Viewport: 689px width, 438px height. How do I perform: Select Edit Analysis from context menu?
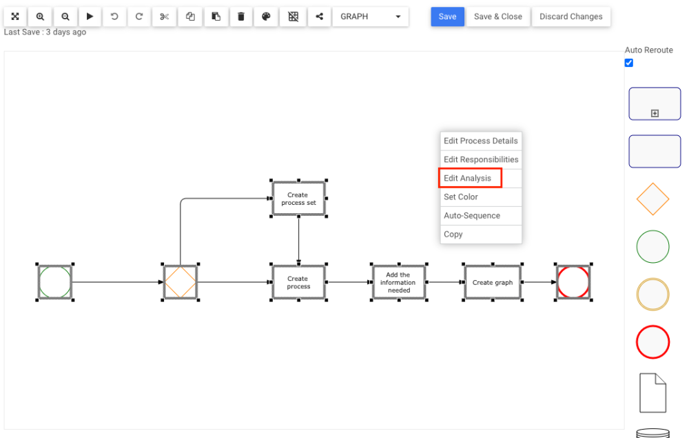click(x=468, y=178)
